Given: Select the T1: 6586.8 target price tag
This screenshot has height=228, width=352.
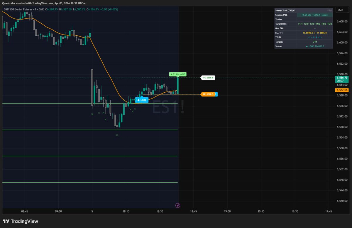Looking at the screenshot, I should point(208,78).
